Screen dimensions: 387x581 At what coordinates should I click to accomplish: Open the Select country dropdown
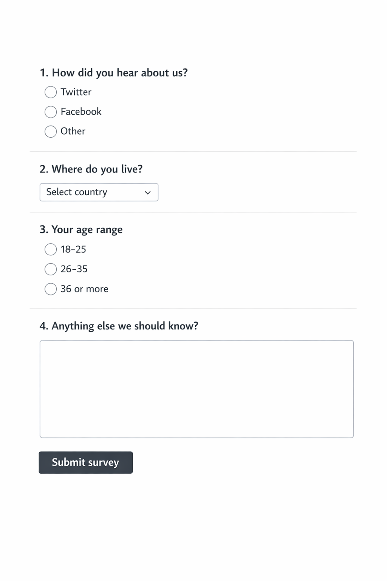[99, 192]
